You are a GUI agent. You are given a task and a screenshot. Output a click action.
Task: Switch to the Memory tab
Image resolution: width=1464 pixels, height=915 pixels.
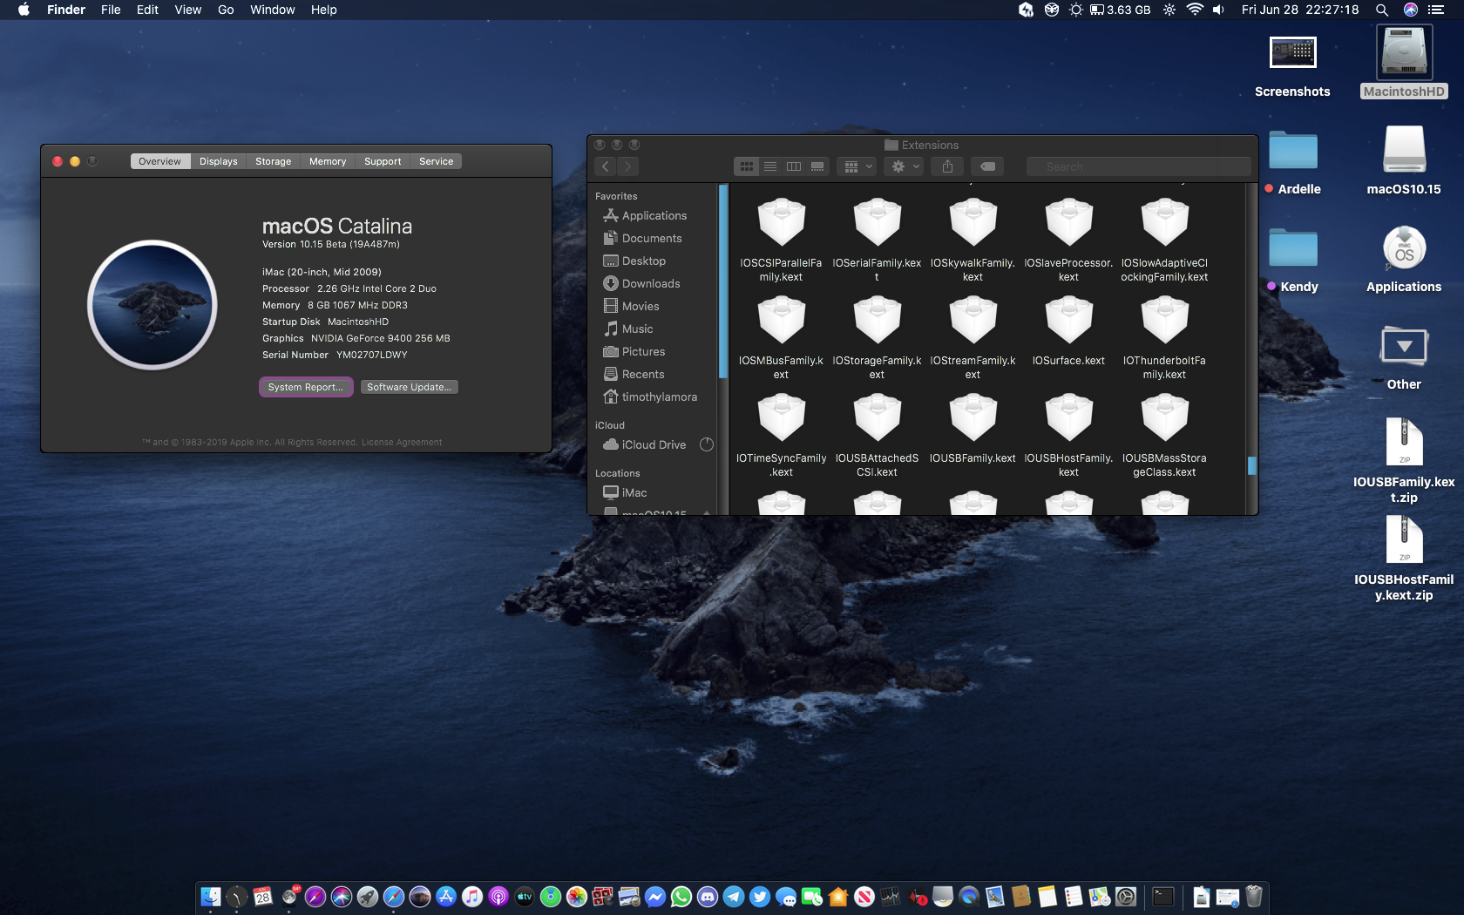[328, 161]
